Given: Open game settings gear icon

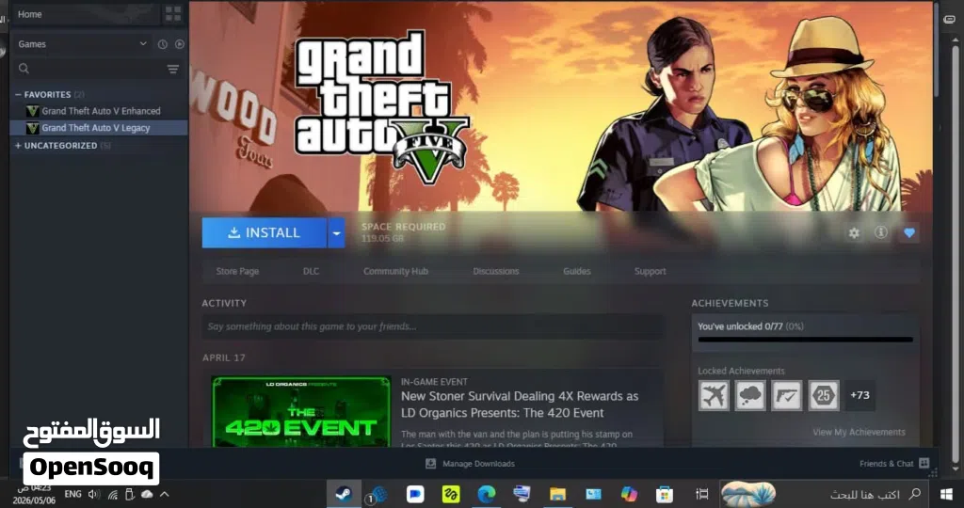Looking at the screenshot, I should [x=854, y=232].
